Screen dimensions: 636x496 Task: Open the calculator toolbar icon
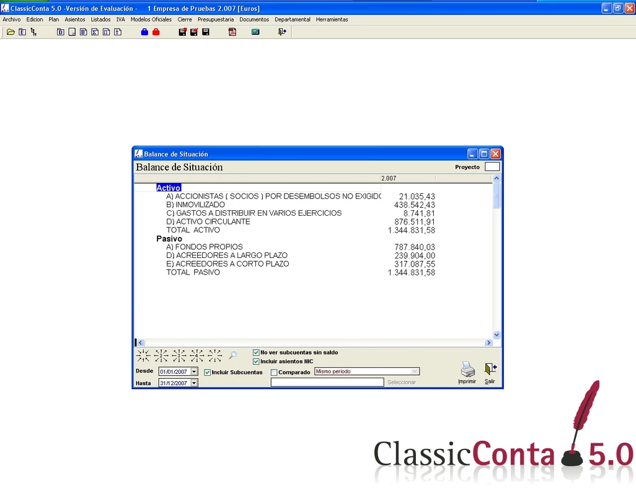tap(255, 32)
